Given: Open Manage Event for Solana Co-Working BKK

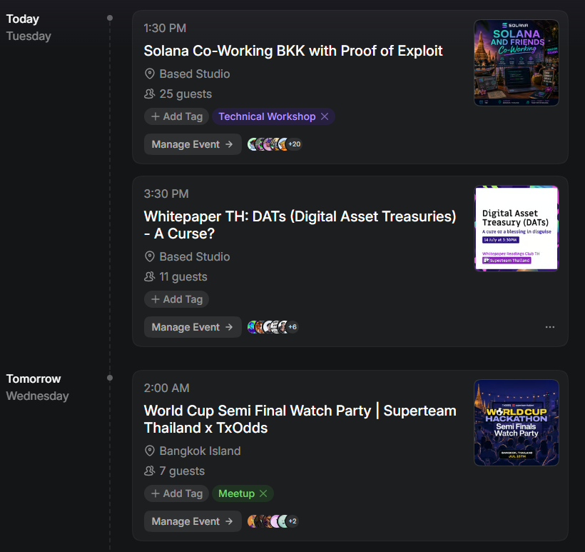Looking at the screenshot, I should point(193,144).
